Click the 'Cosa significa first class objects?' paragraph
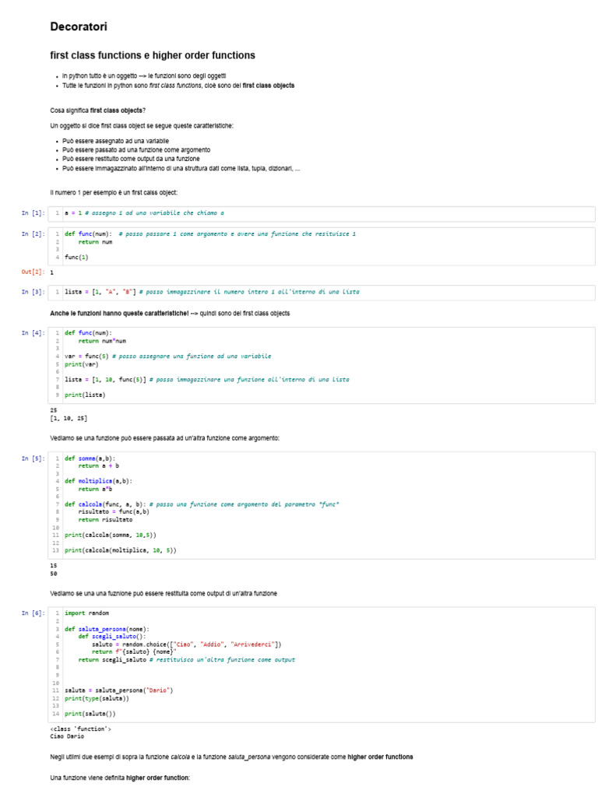 tap(97, 111)
